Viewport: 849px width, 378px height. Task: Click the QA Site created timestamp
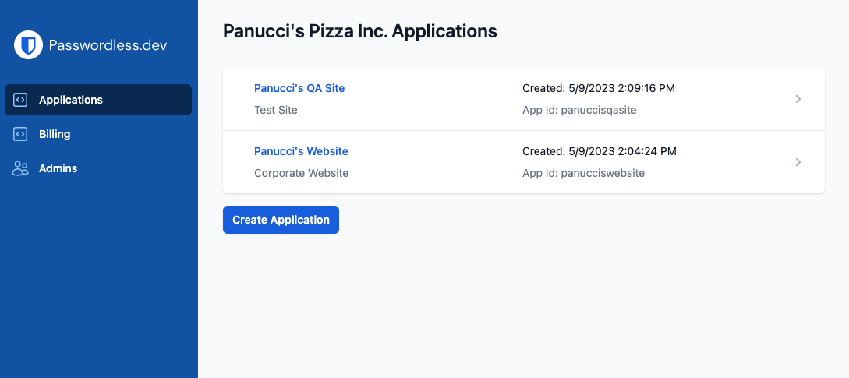[x=599, y=88]
